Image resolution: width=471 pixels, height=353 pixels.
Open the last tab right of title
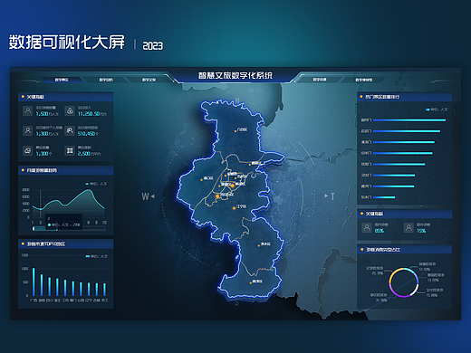pyautogui.click(x=363, y=80)
